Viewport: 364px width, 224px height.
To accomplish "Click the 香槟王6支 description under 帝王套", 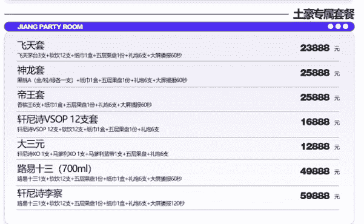I will click(85, 105).
